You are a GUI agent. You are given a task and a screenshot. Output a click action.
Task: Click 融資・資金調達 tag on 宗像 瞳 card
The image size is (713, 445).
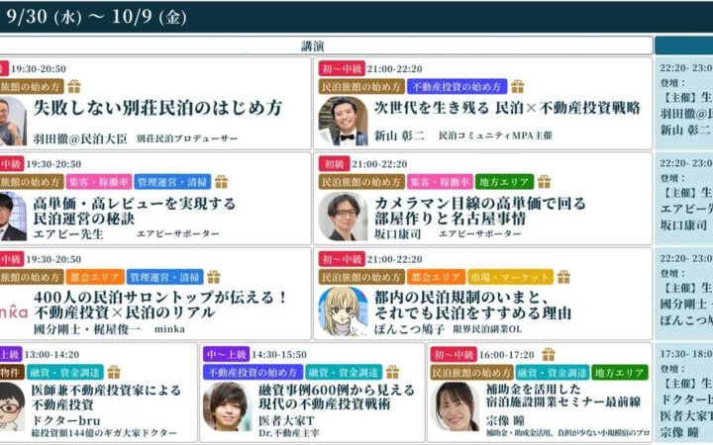tap(552, 373)
